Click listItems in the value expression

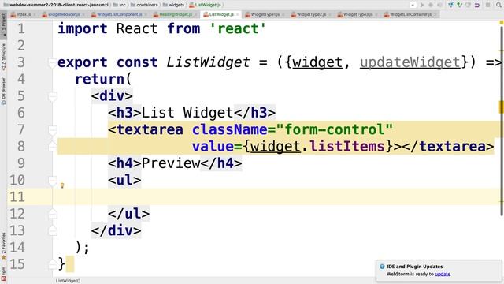pyautogui.click(x=346, y=147)
